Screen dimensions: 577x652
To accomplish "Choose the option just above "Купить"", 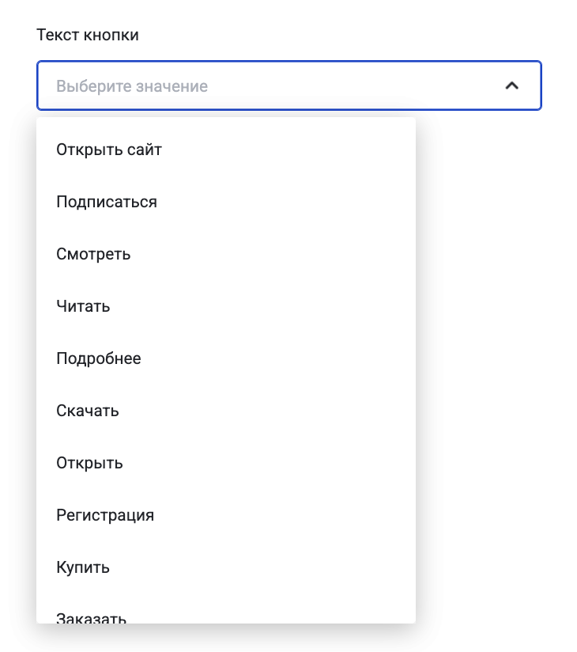I will 105,515.
